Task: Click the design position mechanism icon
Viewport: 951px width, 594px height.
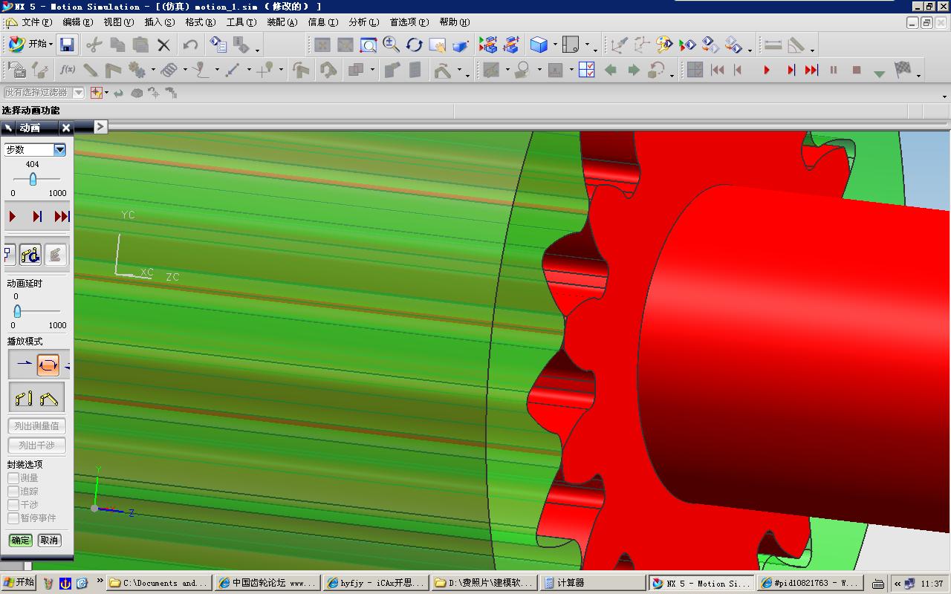Action: 23,397
